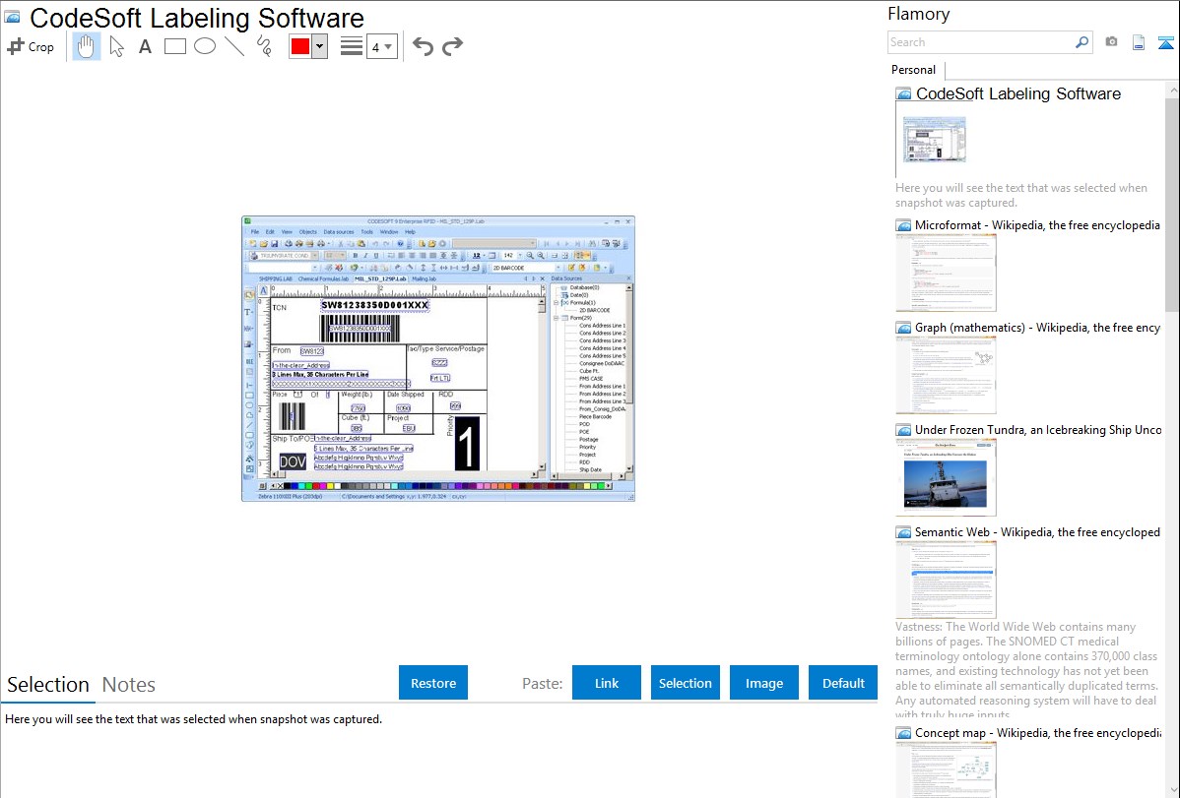Select the straight line tool
The image size is (1180, 798).
tap(234, 46)
